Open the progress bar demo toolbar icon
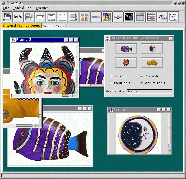The image size is (186, 179). coord(96,17)
